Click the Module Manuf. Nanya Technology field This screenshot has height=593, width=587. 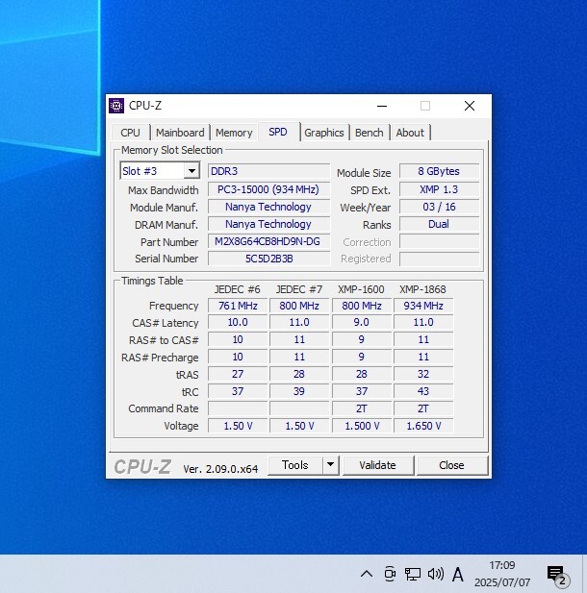268,207
